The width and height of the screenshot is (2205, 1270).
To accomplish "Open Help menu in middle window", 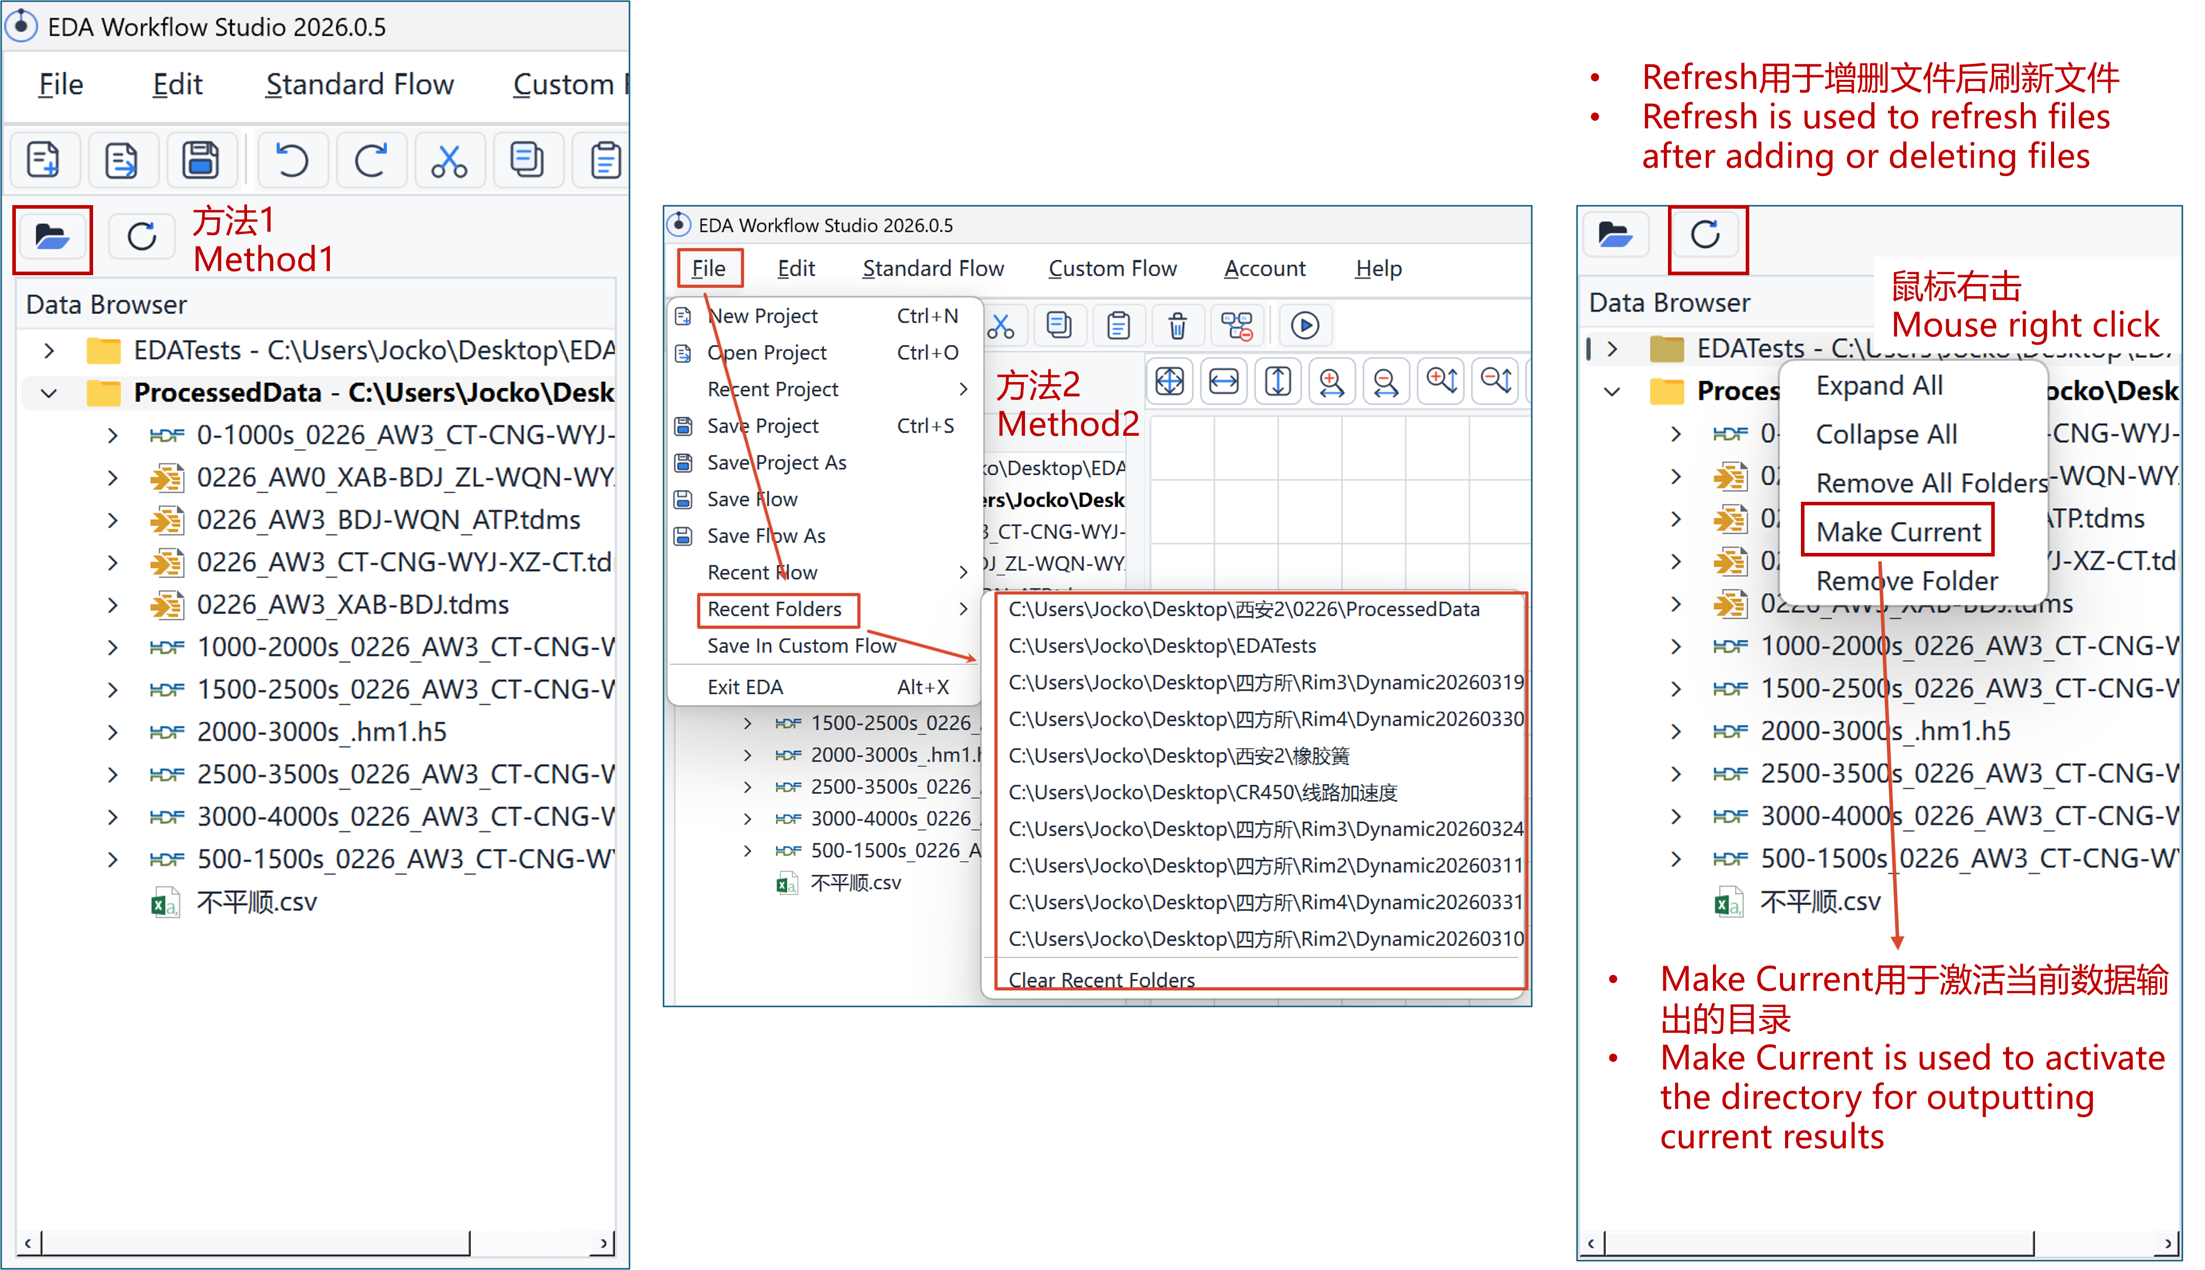I will point(1378,269).
